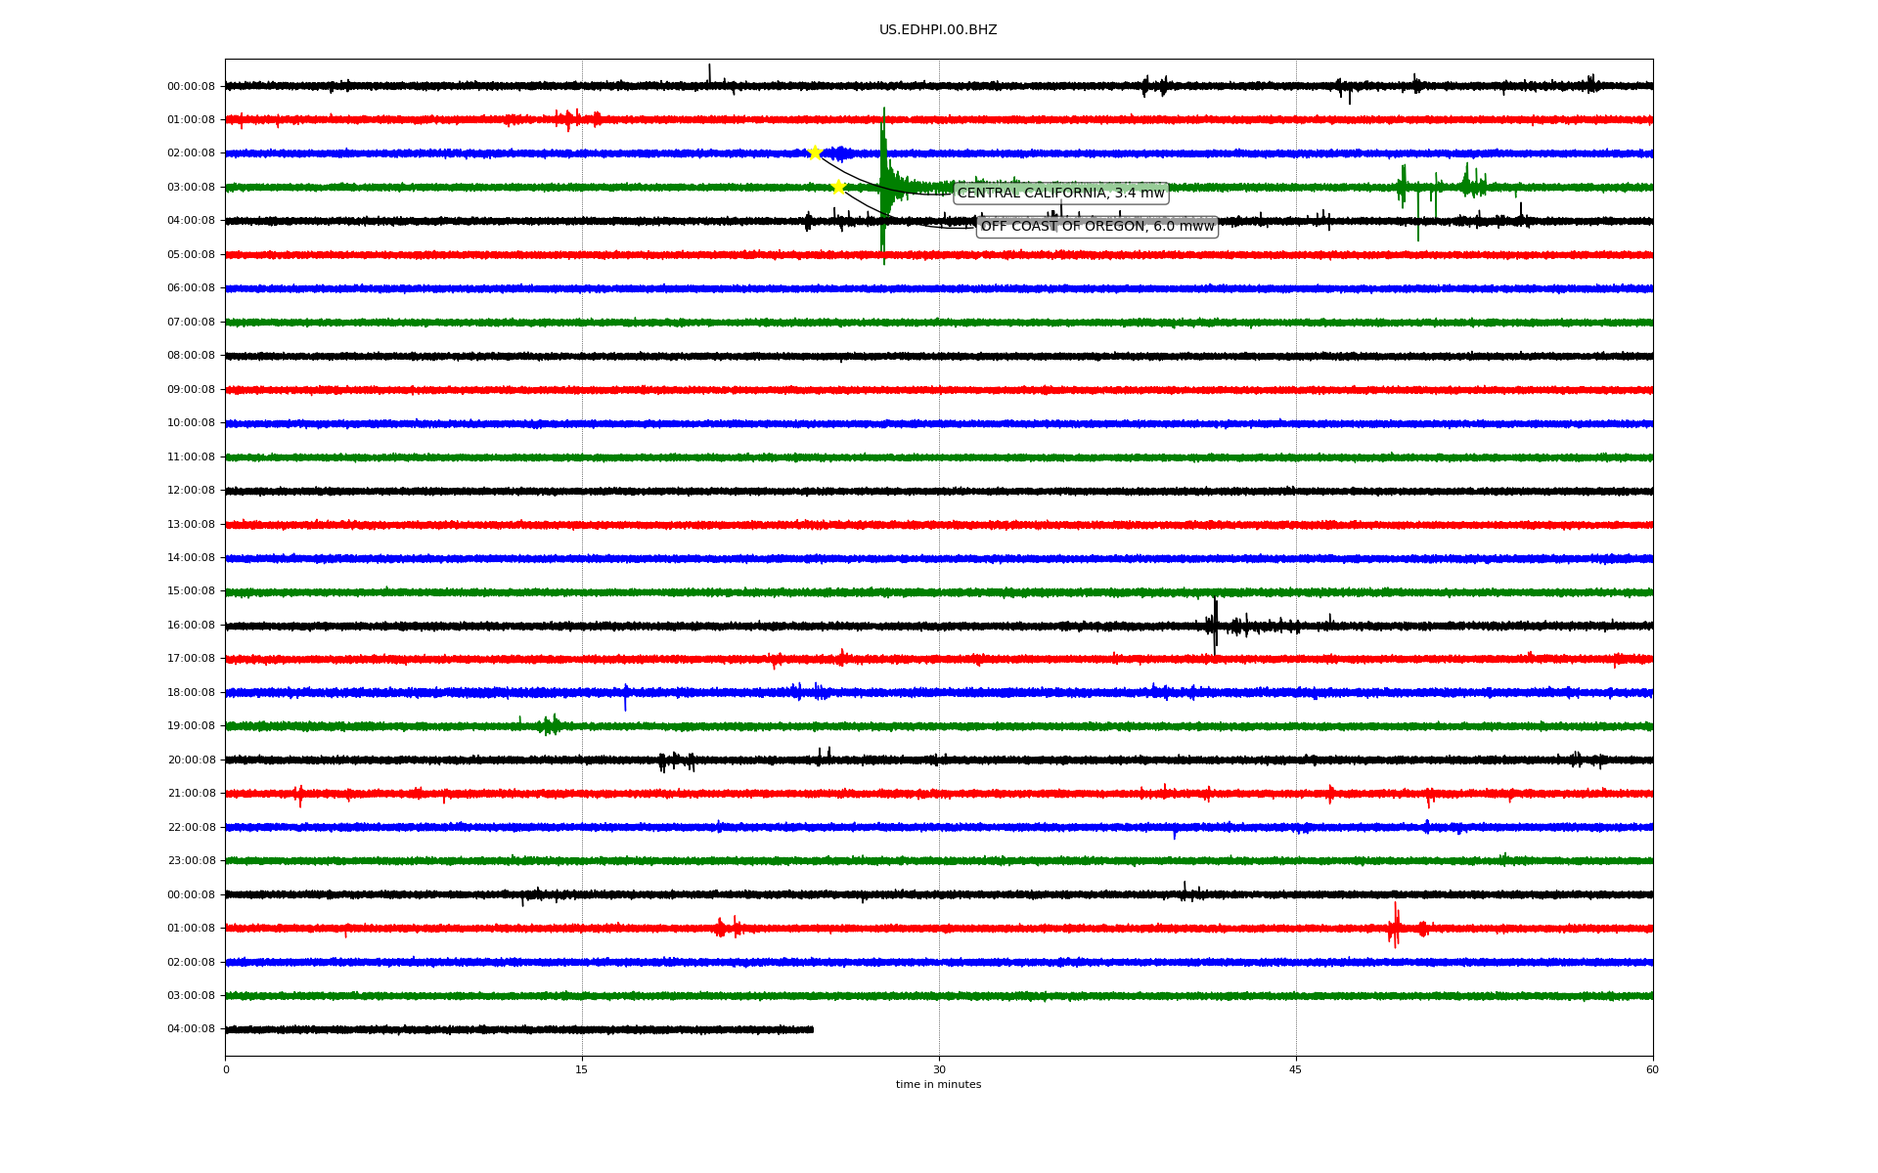Click the green burst on the 19:00:08 trace

pyautogui.click(x=552, y=725)
